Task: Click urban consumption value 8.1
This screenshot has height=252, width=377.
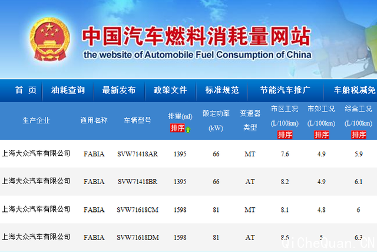Action: tap(285, 210)
